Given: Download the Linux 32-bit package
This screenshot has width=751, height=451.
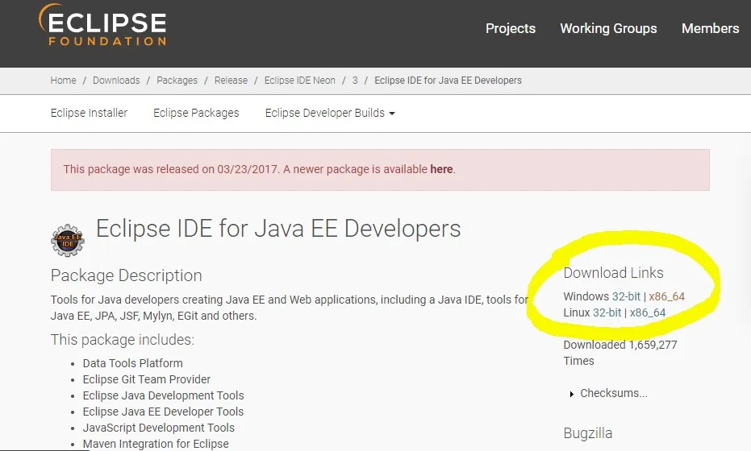Looking at the screenshot, I should (x=607, y=312).
